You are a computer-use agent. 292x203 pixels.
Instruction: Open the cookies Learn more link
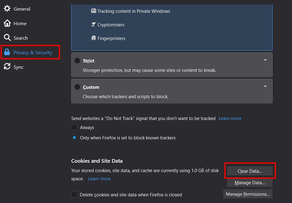(99, 179)
